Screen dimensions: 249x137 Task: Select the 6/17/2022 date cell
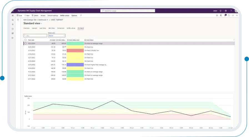32,58
